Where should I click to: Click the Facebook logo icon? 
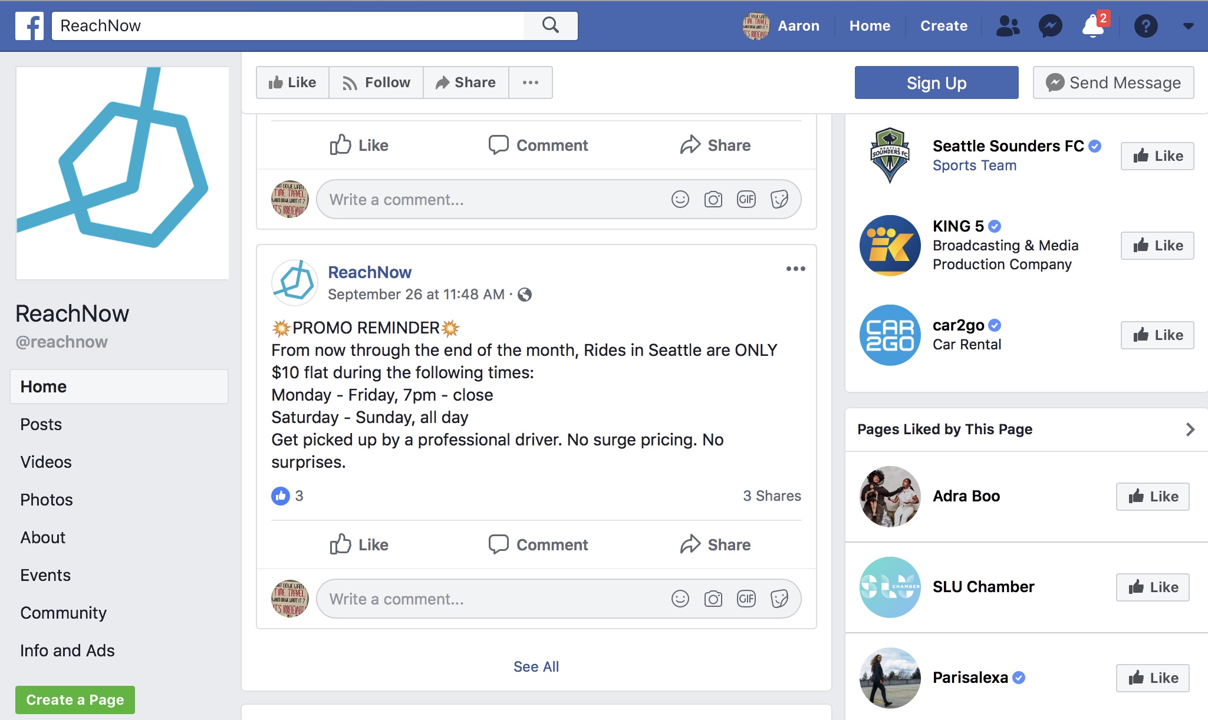tap(29, 26)
